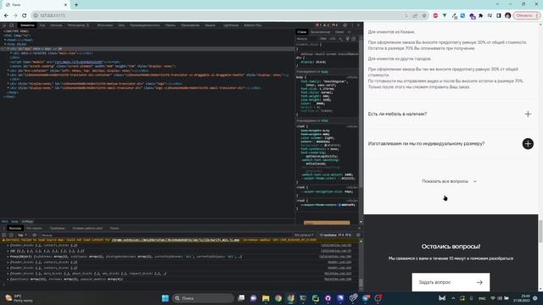This screenshot has height=305, width=543.
Task: Expand the head element node
Action: (x=5, y=40)
